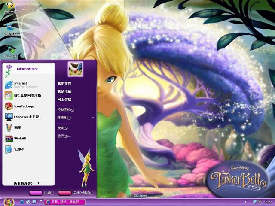
Task: Expand hidden quick launch items chevron
Action: coord(41,201)
